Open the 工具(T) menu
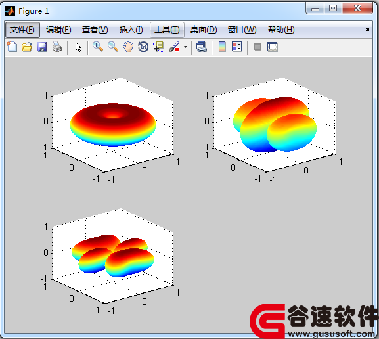Image resolution: width=379 pixels, height=339 pixels. pos(167,30)
